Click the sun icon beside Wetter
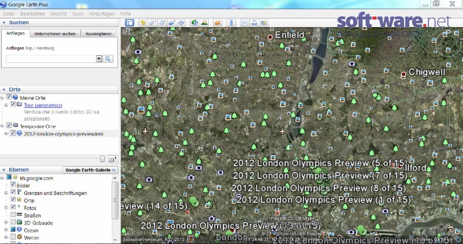463x244 pixels. pyautogui.click(x=20, y=237)
